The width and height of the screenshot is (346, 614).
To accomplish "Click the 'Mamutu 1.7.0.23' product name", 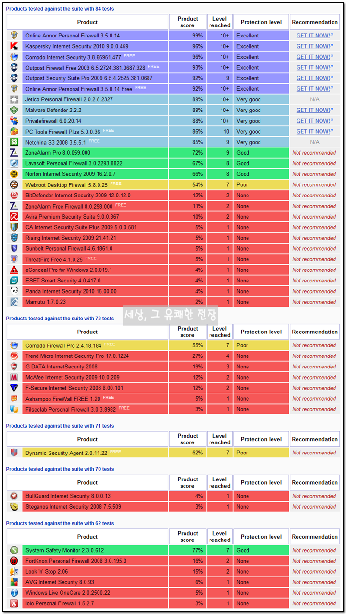I will 46,302.
